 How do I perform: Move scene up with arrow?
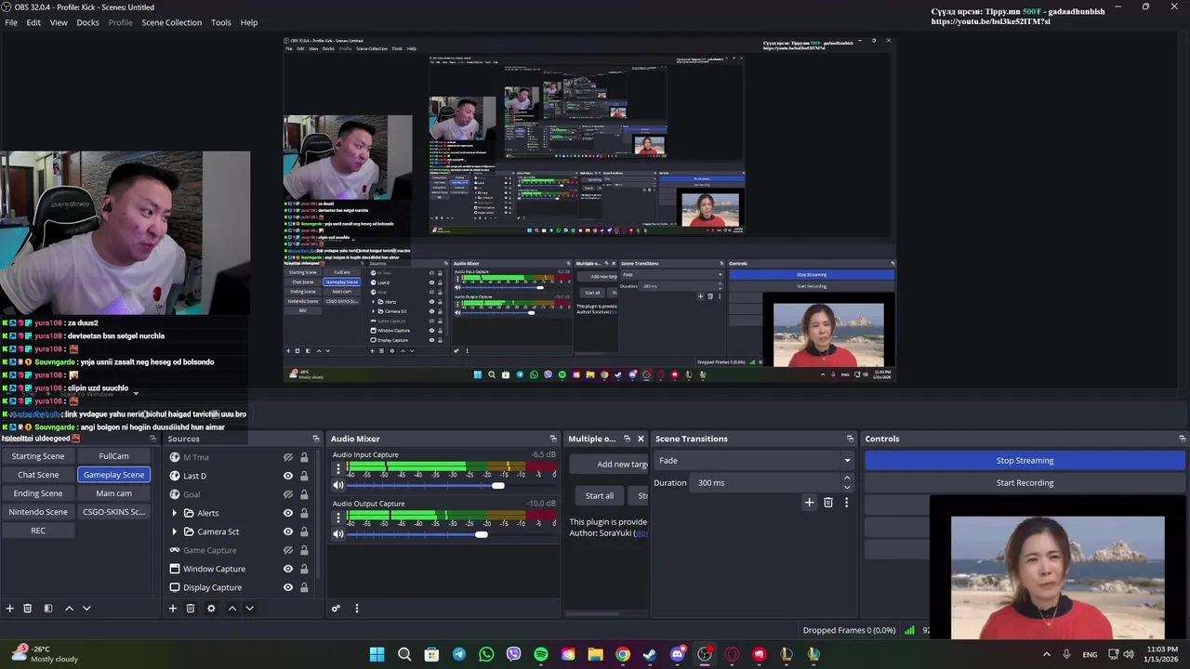(x=69, y=608)
